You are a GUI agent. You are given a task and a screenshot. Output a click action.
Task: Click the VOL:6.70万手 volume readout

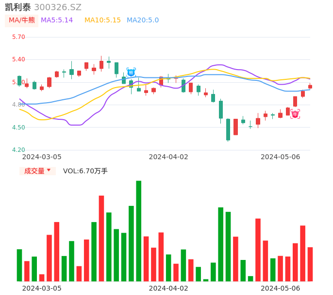(85, 171)
